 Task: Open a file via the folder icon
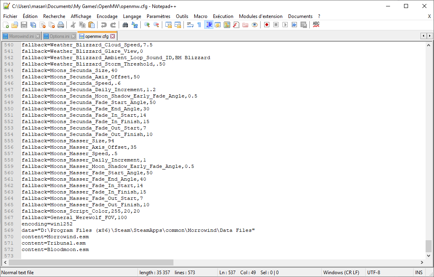[15, 25]
